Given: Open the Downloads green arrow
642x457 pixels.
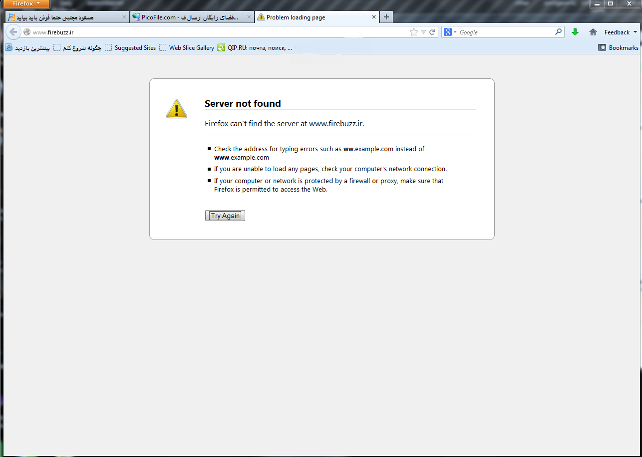Looking at the screenshot, I should [575, 32].
